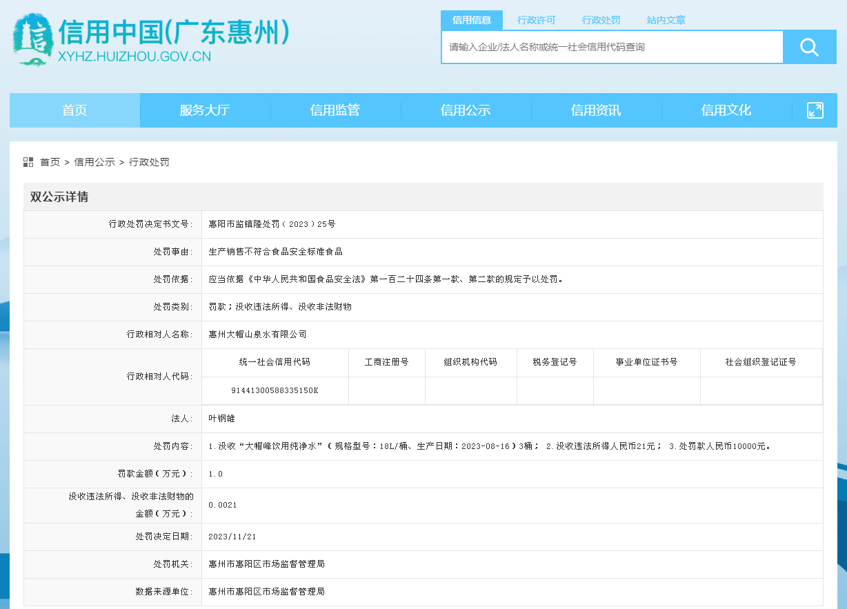Switch to the 行政处罚 search tab

[x=601, y=20]
